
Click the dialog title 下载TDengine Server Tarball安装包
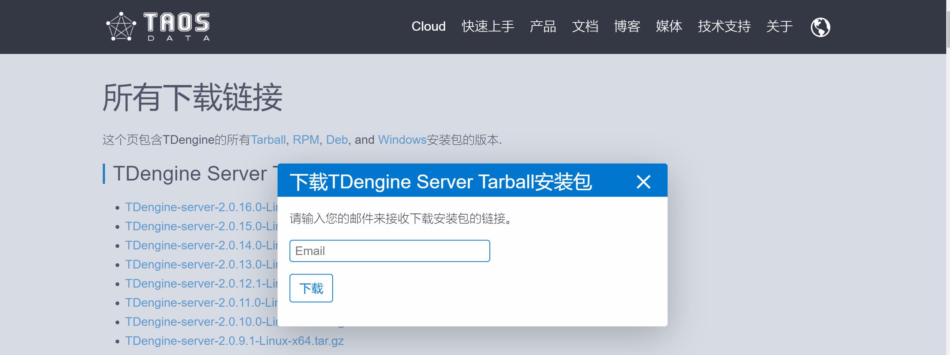[441, 182]
